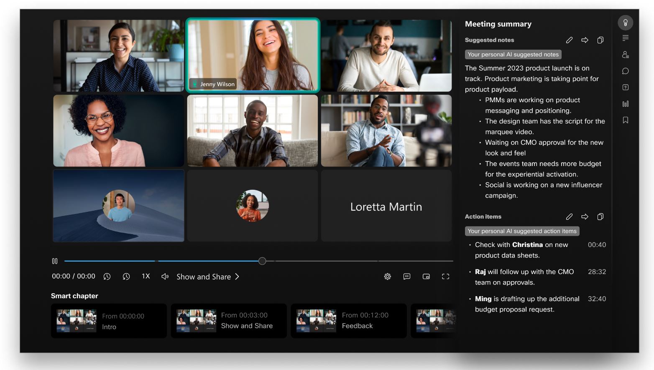The height and width of the screenshot is (370, 654).
Task: Share the suggested notes via arrow icon
Action: (585, 40)
